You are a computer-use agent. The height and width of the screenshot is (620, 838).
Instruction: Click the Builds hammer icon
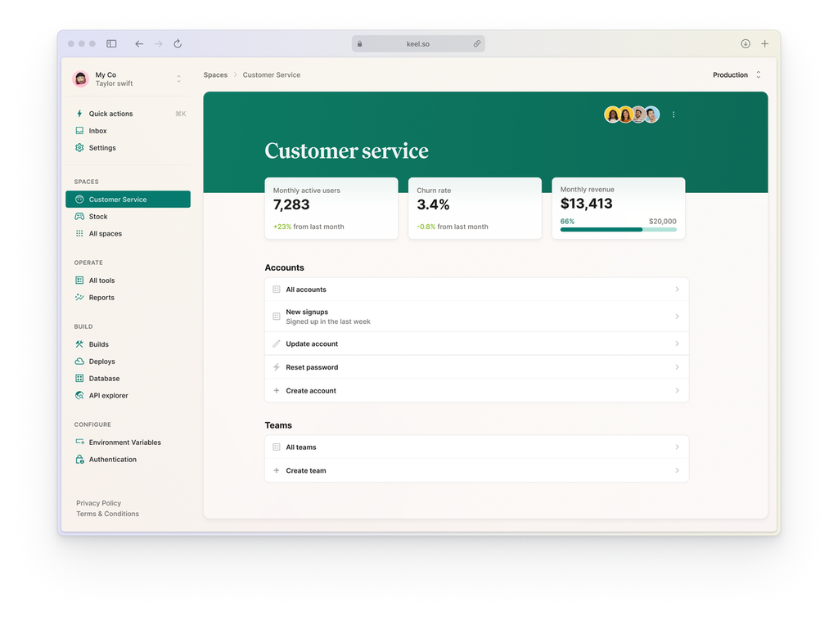(79, 344)
